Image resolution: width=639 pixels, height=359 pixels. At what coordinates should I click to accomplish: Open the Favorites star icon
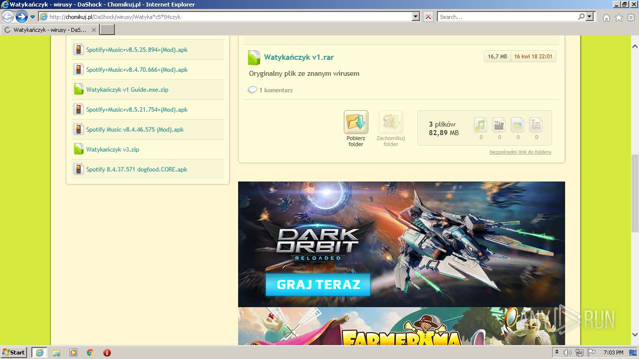pos(619,17)
